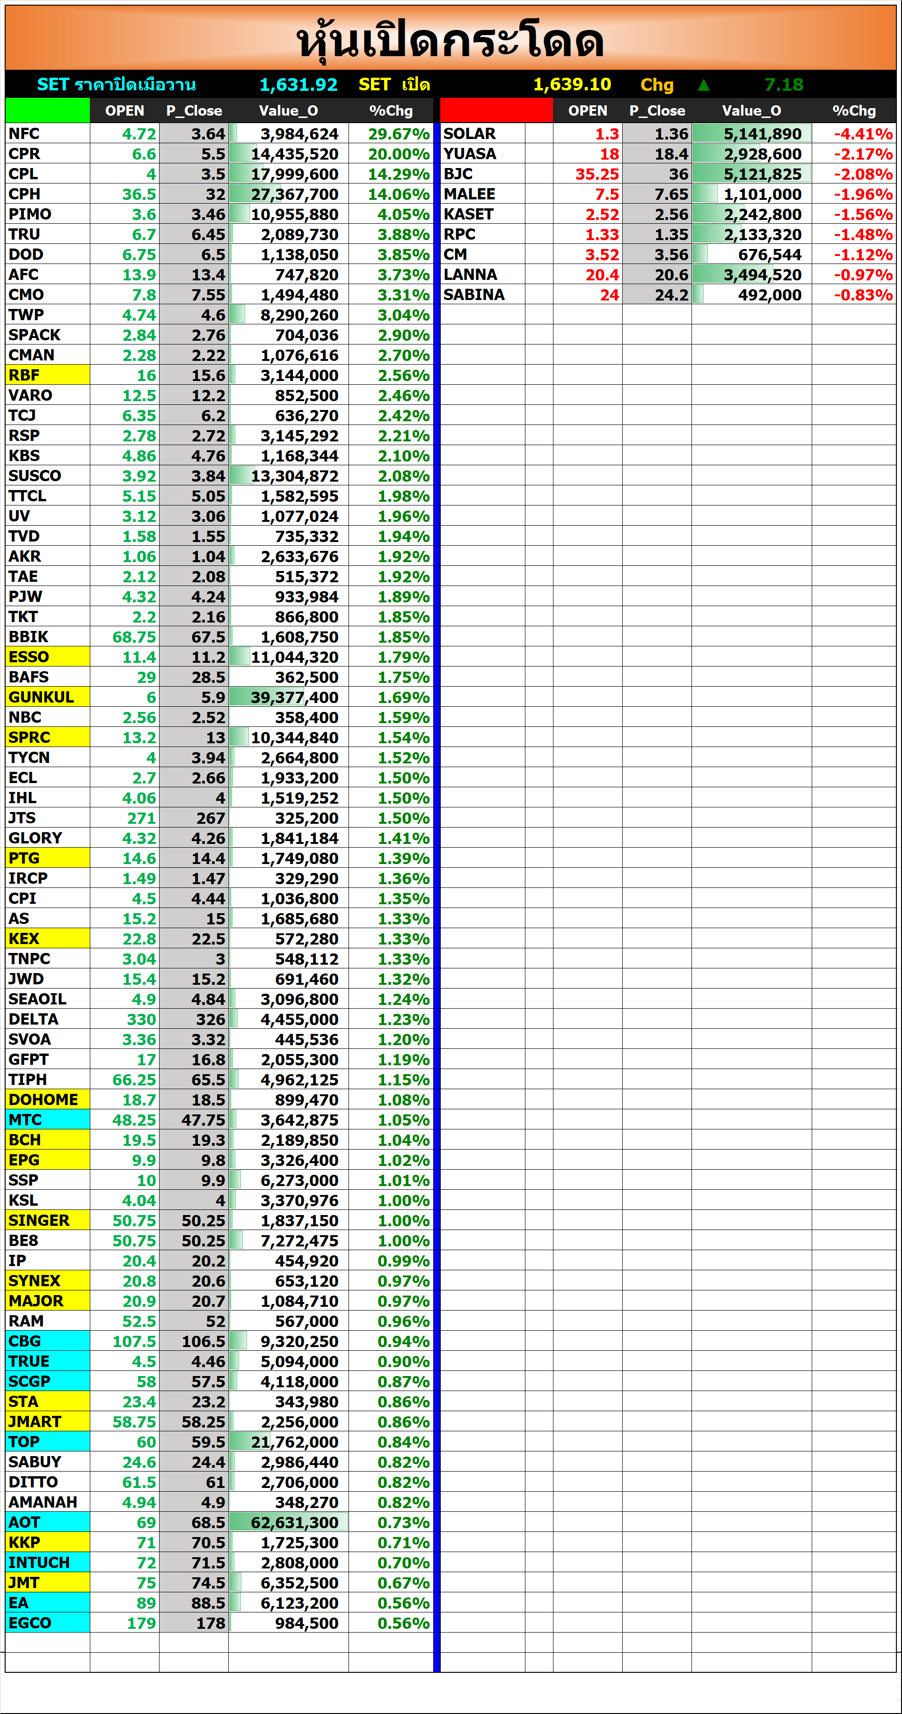The width and height of the screenshot is (902, 1714).
Task: Select the yellow-highlighted RBF ticker cell
Action: pos(47,374)
